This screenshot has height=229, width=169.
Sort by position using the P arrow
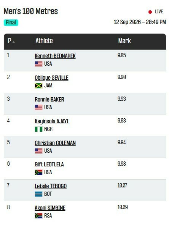(x=14, y=42)
